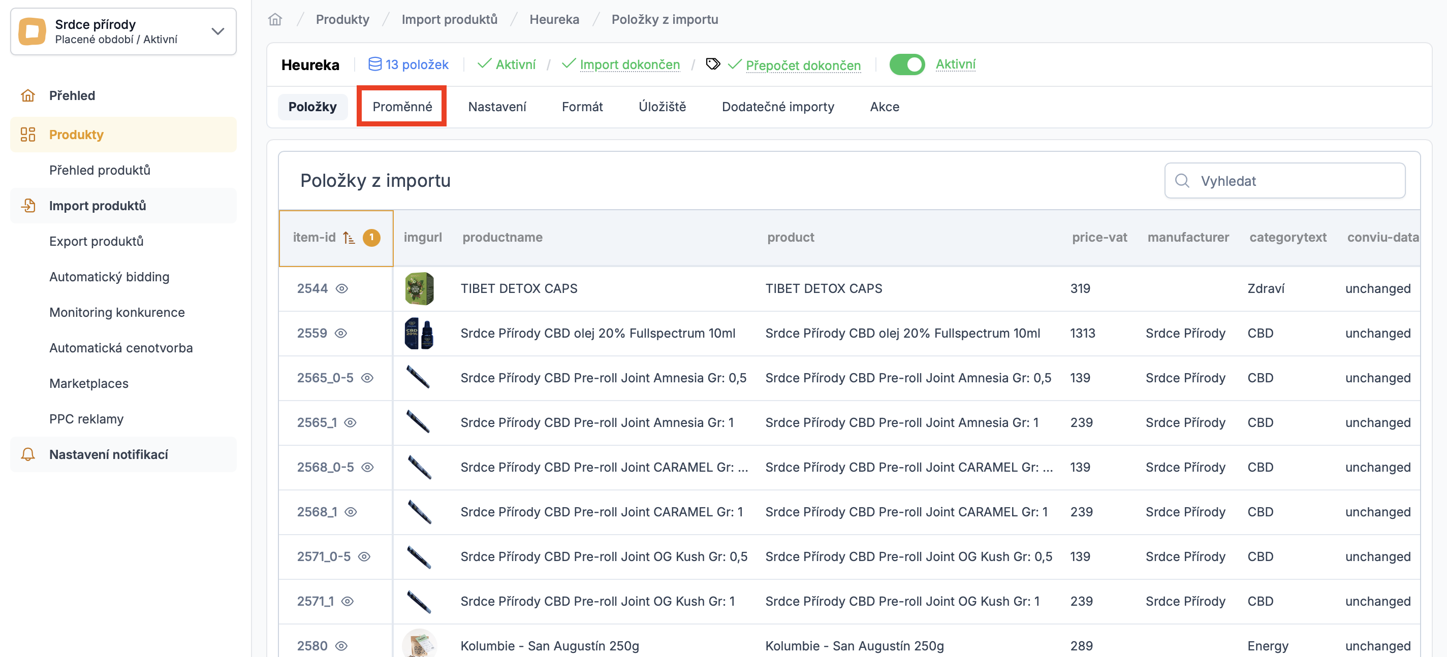This screenshot has height=657, width=1447.
Task: Click the price tag icon near Přepočet dokončen
Action: tap(712, 64)
